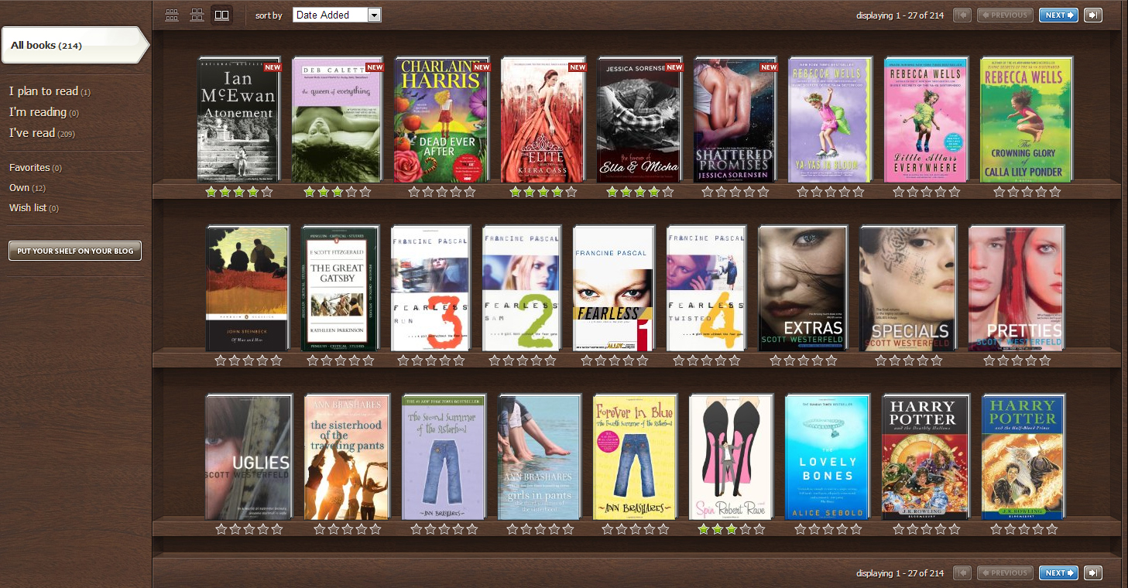Switch to the smallest-cover grid view icon

click(172, 15)
